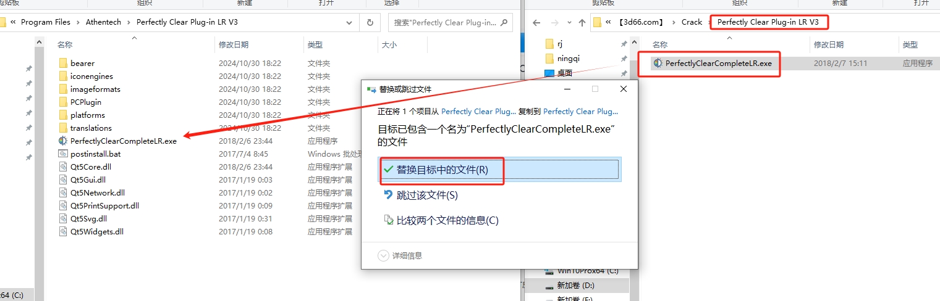Select the PCPlugin folder icon
The image size is (940, 301).
tap(62, 102)
